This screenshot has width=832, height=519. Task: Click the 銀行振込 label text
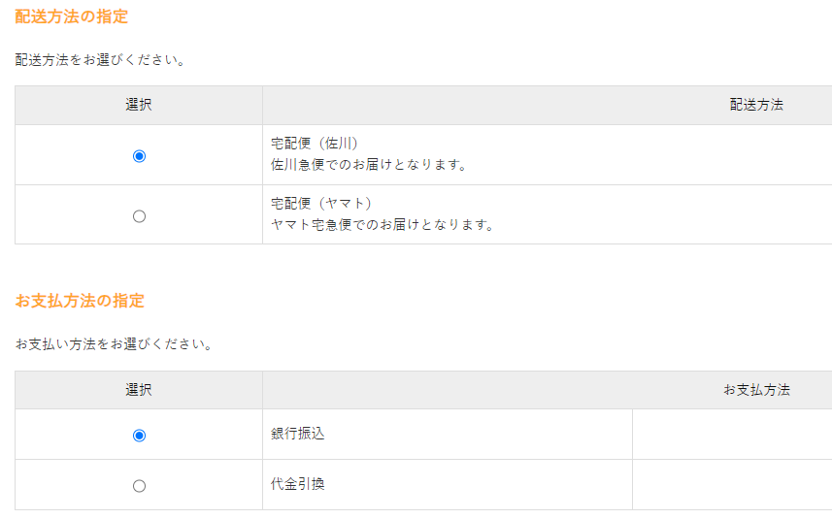tap(298, 434)
